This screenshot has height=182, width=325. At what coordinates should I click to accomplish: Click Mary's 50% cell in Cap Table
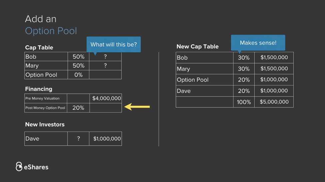click(x=78, y=66)
